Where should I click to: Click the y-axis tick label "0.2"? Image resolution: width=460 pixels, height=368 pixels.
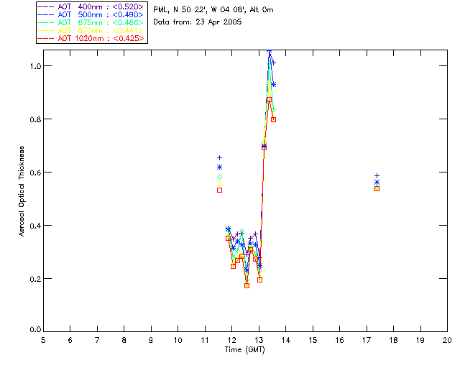point(35,278)
